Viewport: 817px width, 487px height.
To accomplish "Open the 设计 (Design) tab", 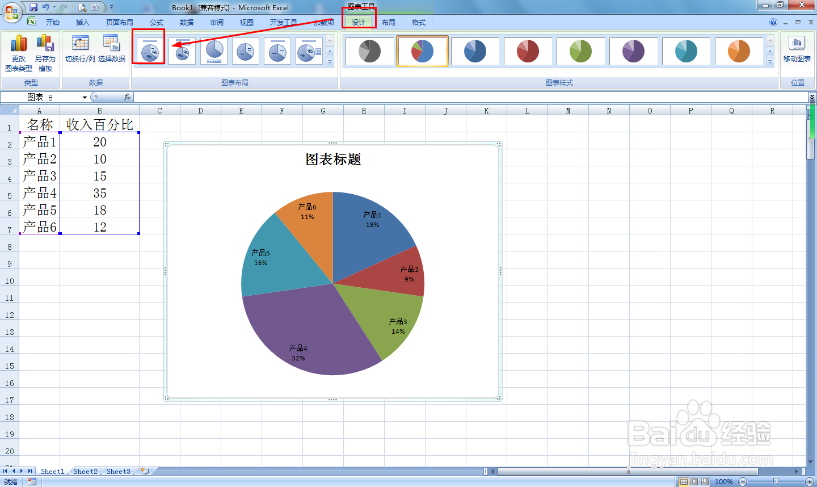I will [359, 22].
